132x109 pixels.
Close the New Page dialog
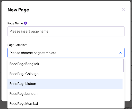(123, 10)
